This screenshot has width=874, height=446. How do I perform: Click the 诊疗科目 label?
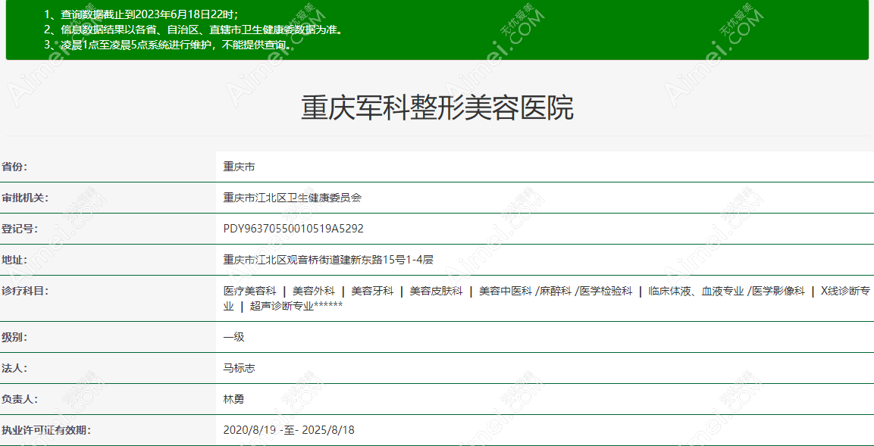coord(25,291)
